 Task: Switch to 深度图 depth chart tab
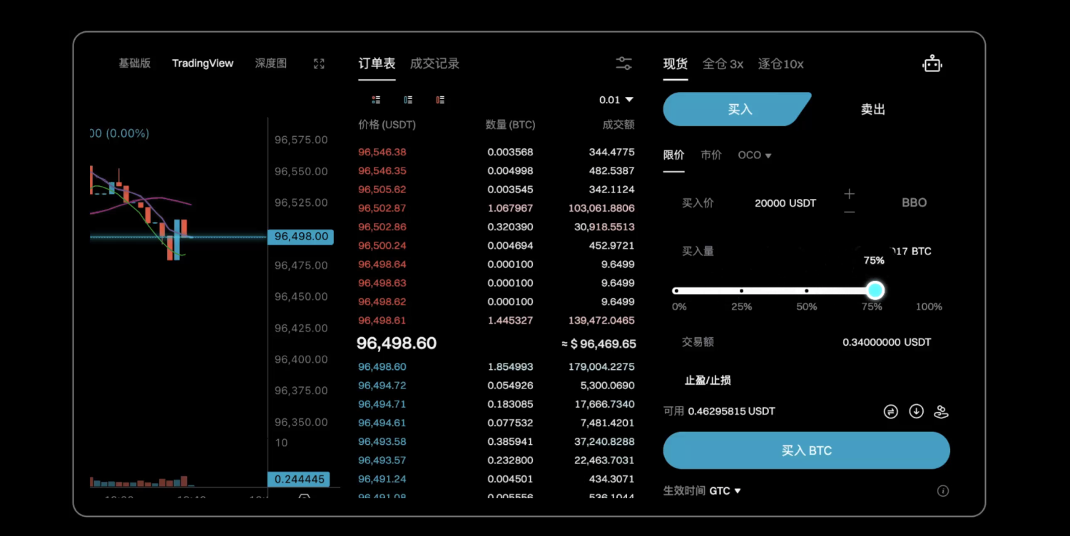271,63
